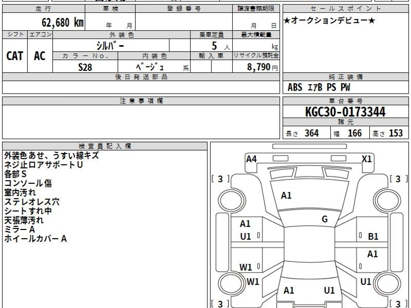Select the ネジ止ロアサポートU note
This screenshot has width=411, height=308.
(43, 165)
